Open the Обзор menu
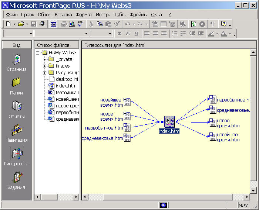259x210 pixels. (44, 15)
